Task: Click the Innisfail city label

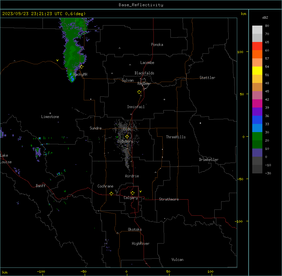Action: [136, 107]
